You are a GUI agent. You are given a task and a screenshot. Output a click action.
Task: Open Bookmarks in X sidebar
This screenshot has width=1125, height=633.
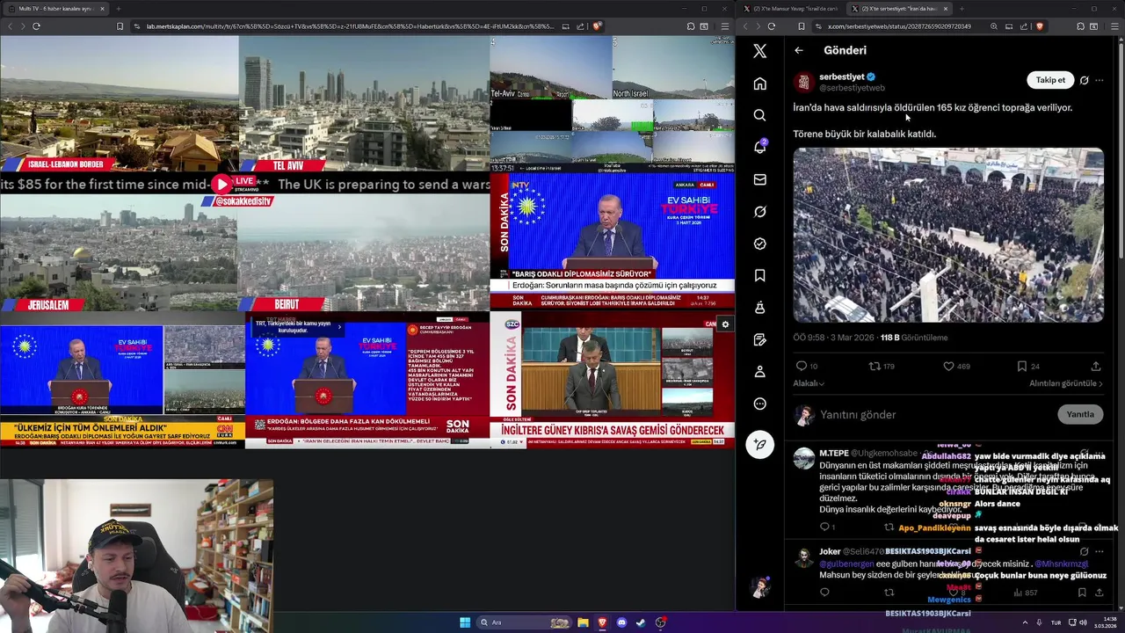coord(759,276)
